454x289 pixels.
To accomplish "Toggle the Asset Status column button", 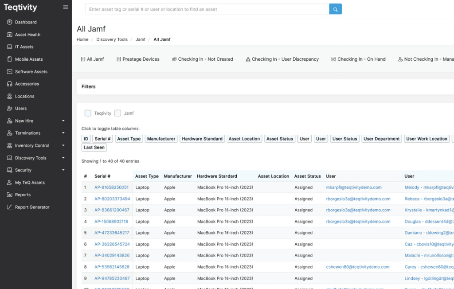I will pos(279,139).
